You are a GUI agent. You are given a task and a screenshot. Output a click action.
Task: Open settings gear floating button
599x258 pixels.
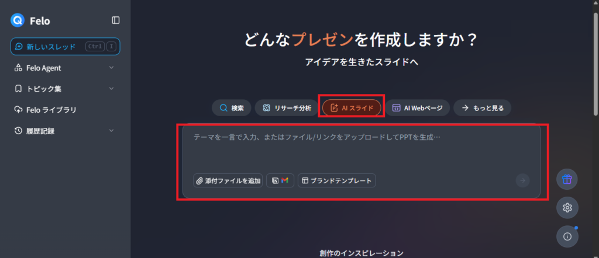pyautogui.click(x=567, y=208)
